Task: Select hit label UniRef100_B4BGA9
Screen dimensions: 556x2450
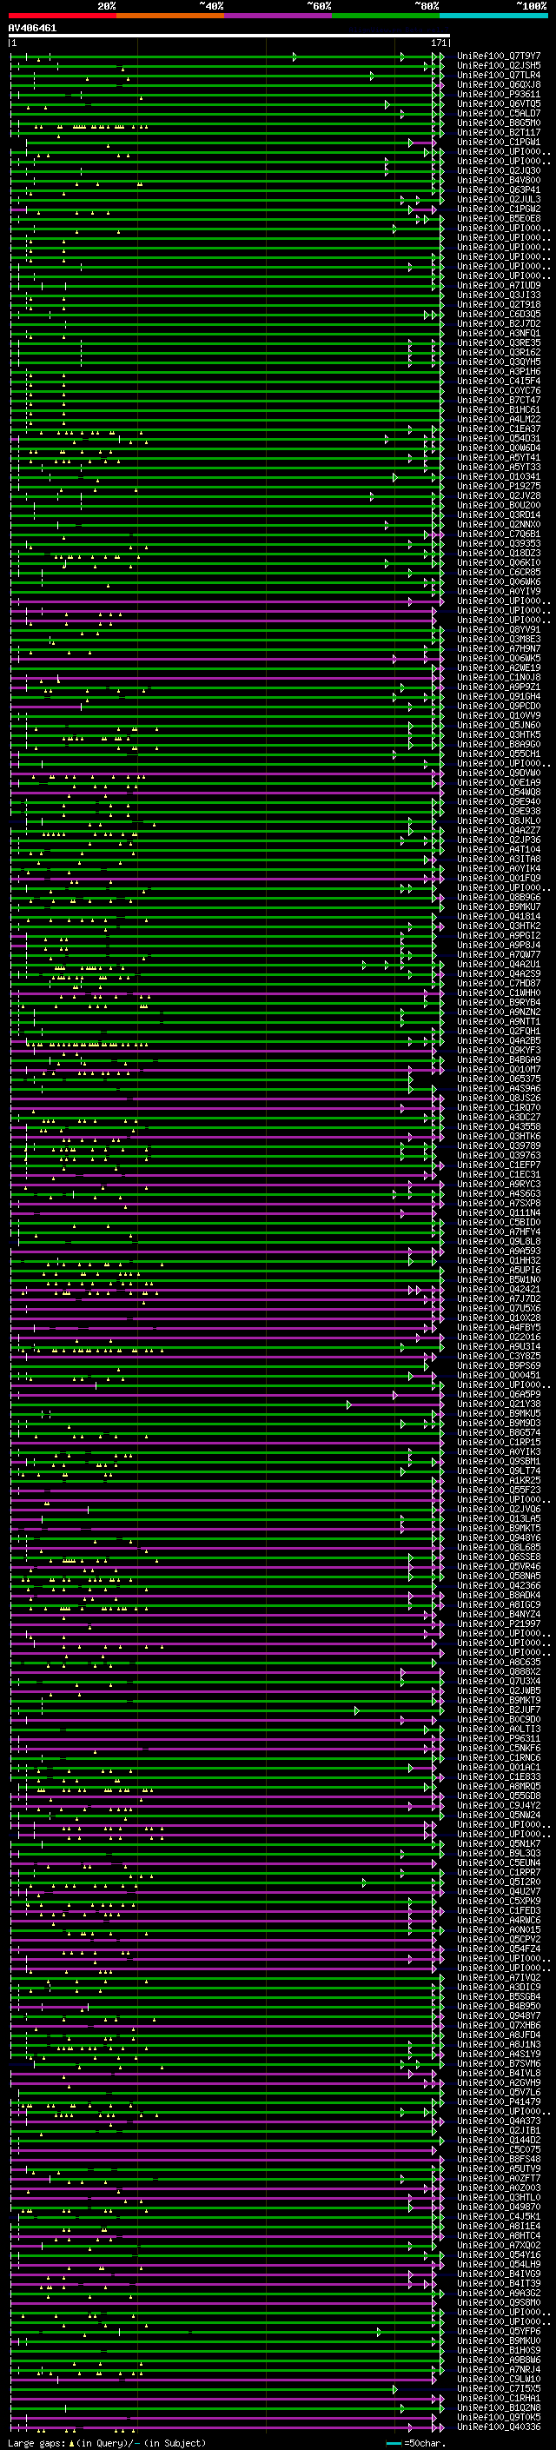Action: 499,1060
